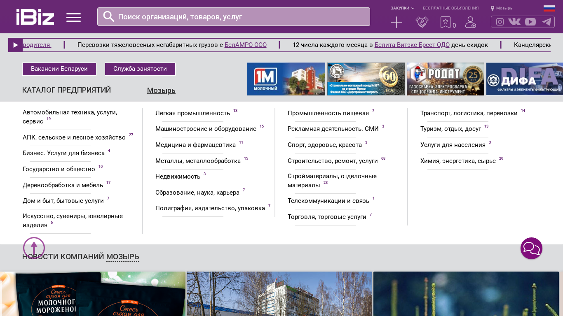Open the YouTube channel icon
This screenshot has width=563, height=316.
pos(530,22)
